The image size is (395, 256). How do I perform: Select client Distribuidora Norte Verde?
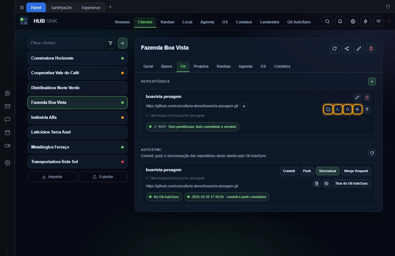tap(77, 88)
